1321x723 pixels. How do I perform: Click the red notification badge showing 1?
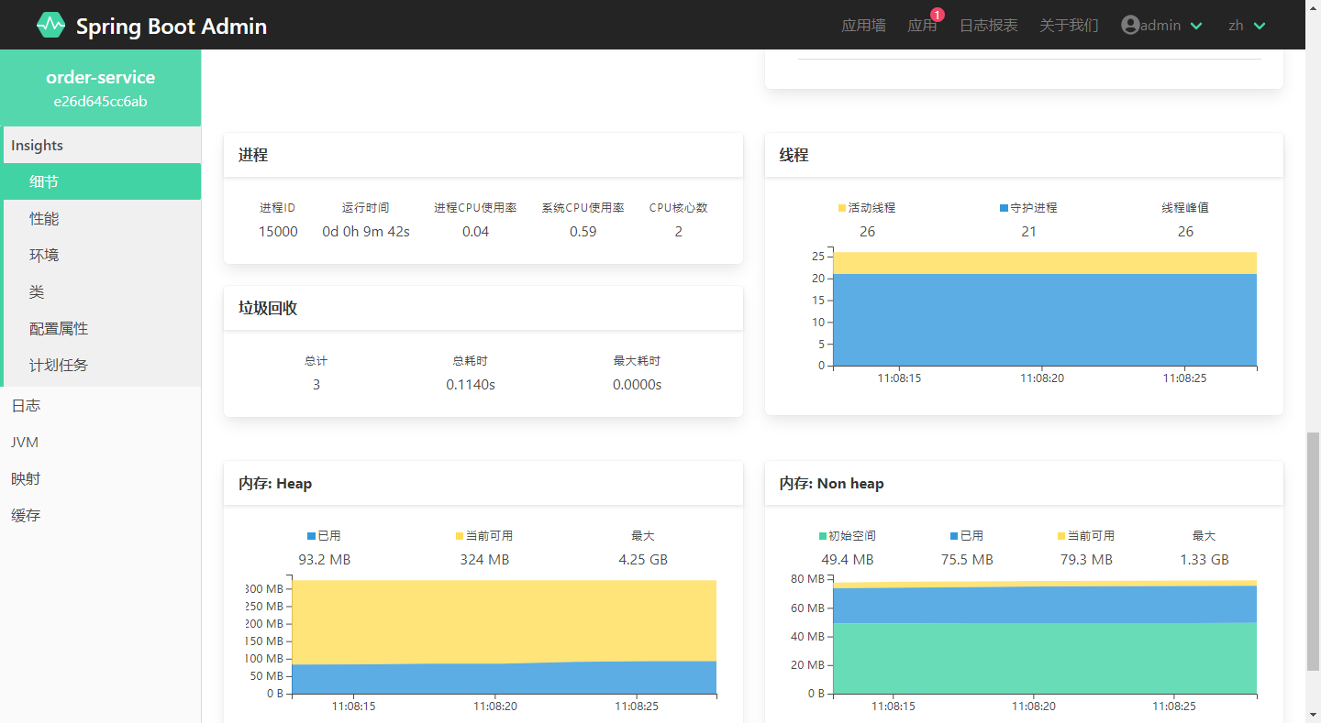tap(938, 15)
